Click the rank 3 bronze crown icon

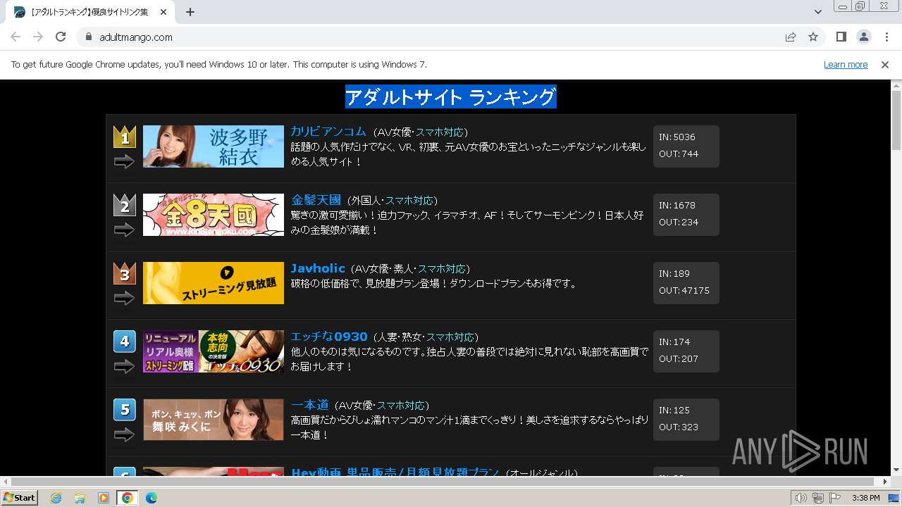(125, 273)
